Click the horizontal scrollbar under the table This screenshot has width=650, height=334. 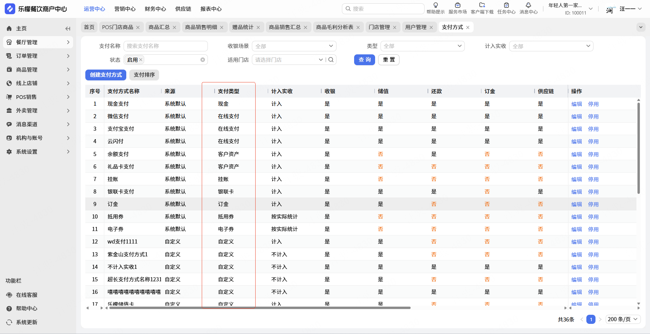tap(260, 308)
